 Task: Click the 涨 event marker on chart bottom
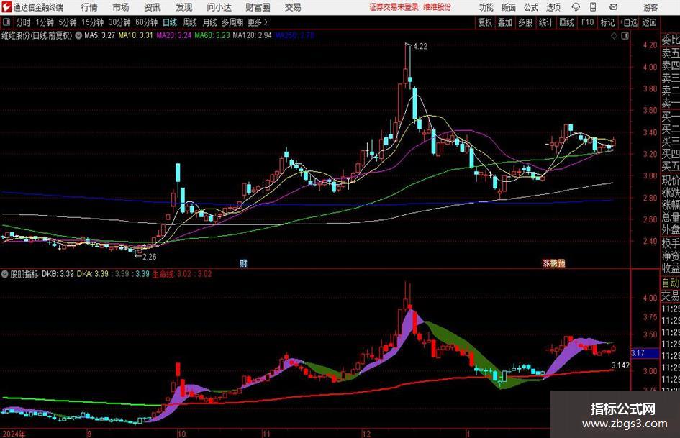click(x=546, y=263)
